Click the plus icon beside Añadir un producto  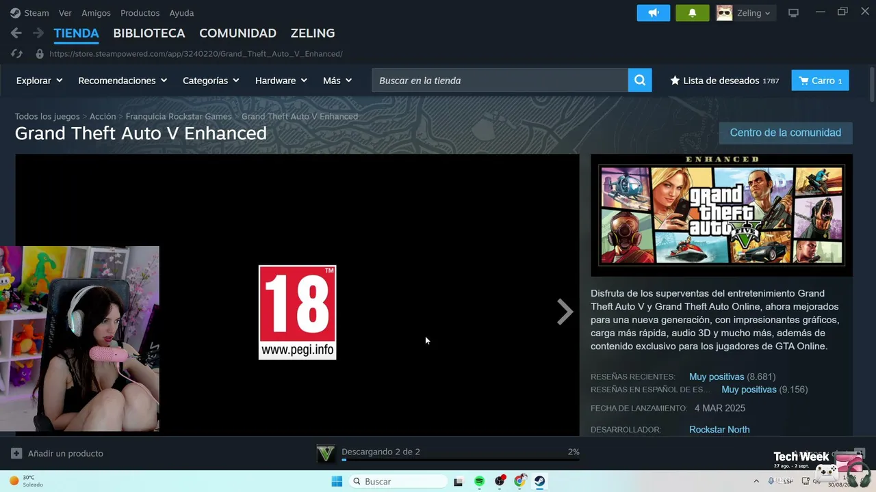click(16, 453)
